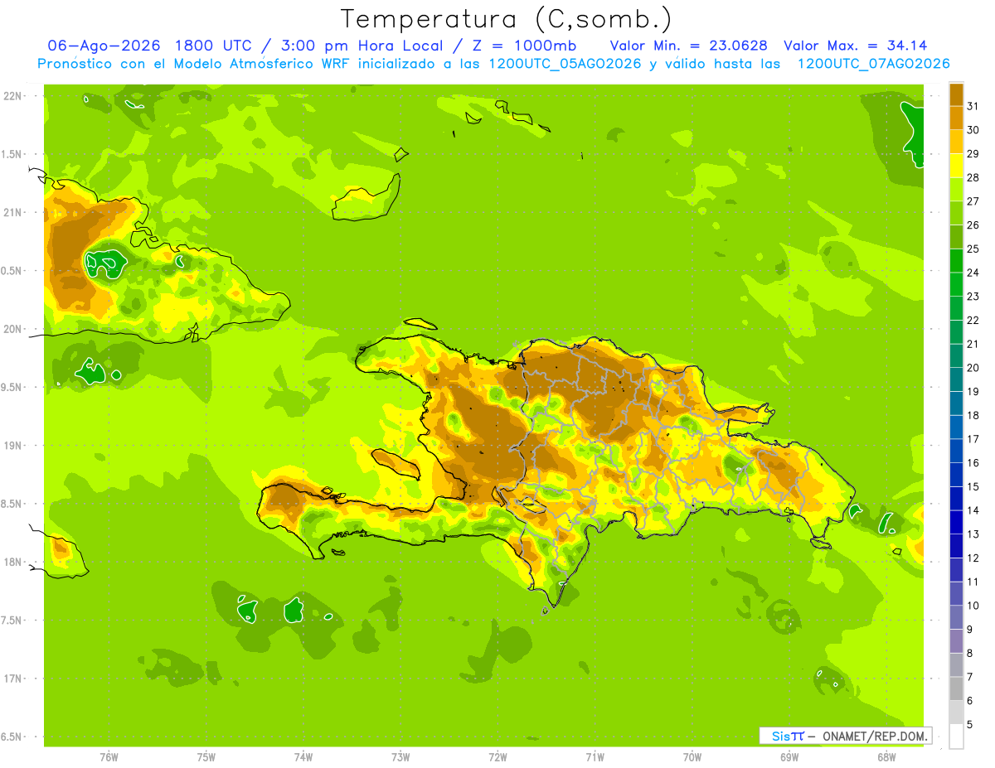This screenshot has width=995, height=768.
Task: Select the "Valor Min. = 23.0628" text
Action: coord(688,46)
